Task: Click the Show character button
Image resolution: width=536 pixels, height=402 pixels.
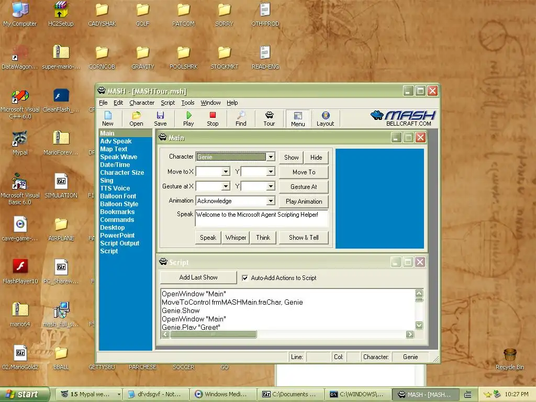Action: pyautogui.click(x=291, y=158)
